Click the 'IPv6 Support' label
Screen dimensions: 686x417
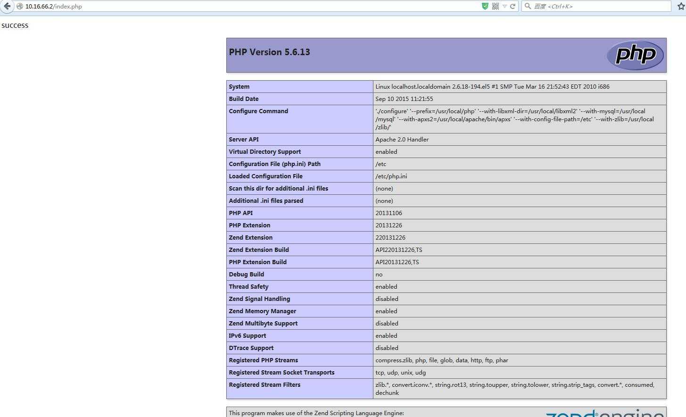point(248,336)
